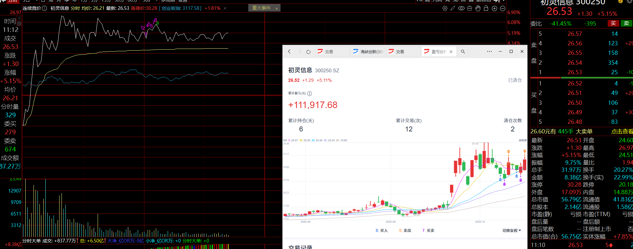
Task: Click the red 买 buy button
Action: [x=613, y=23]
